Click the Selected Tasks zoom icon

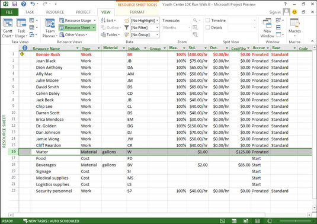195,35
